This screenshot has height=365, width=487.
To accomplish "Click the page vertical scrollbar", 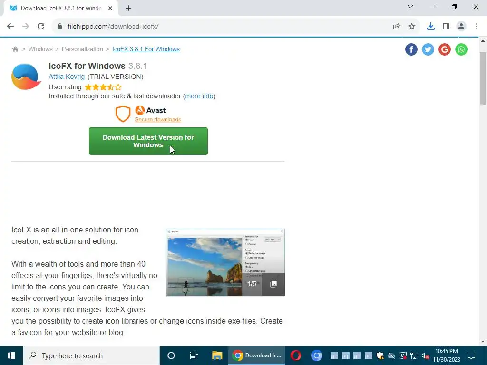I will coord(483,79).
